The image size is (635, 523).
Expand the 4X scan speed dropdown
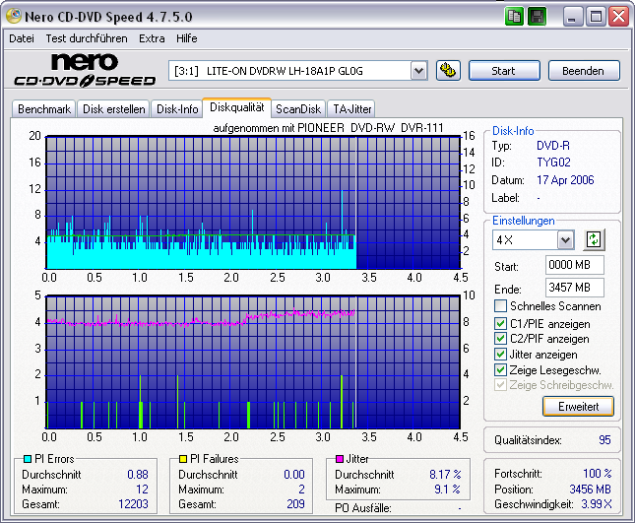[565, 240]
